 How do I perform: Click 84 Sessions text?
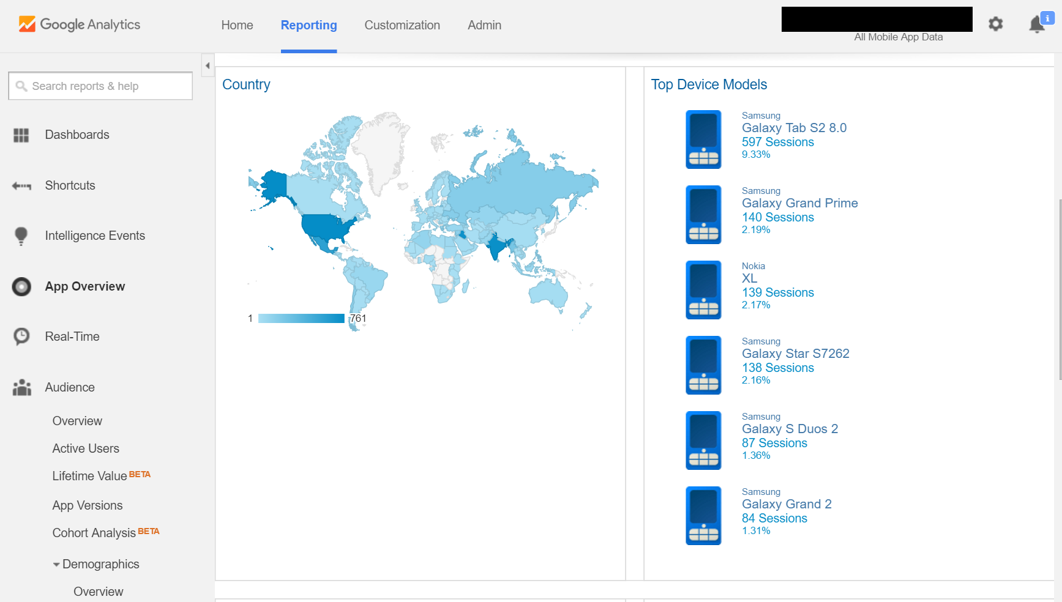tap(774, 518)
